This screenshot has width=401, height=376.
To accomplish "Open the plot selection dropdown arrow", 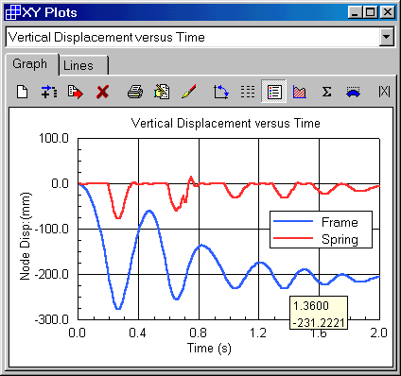I will tap(386, 37).
